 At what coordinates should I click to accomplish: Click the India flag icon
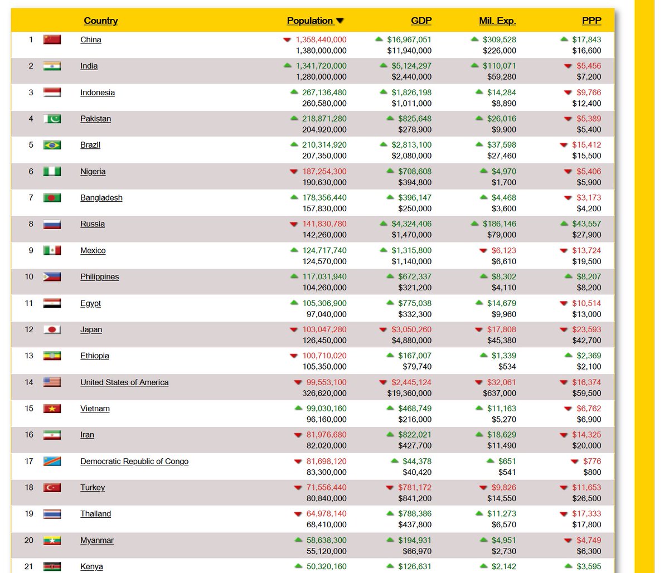tap(52, 66)
